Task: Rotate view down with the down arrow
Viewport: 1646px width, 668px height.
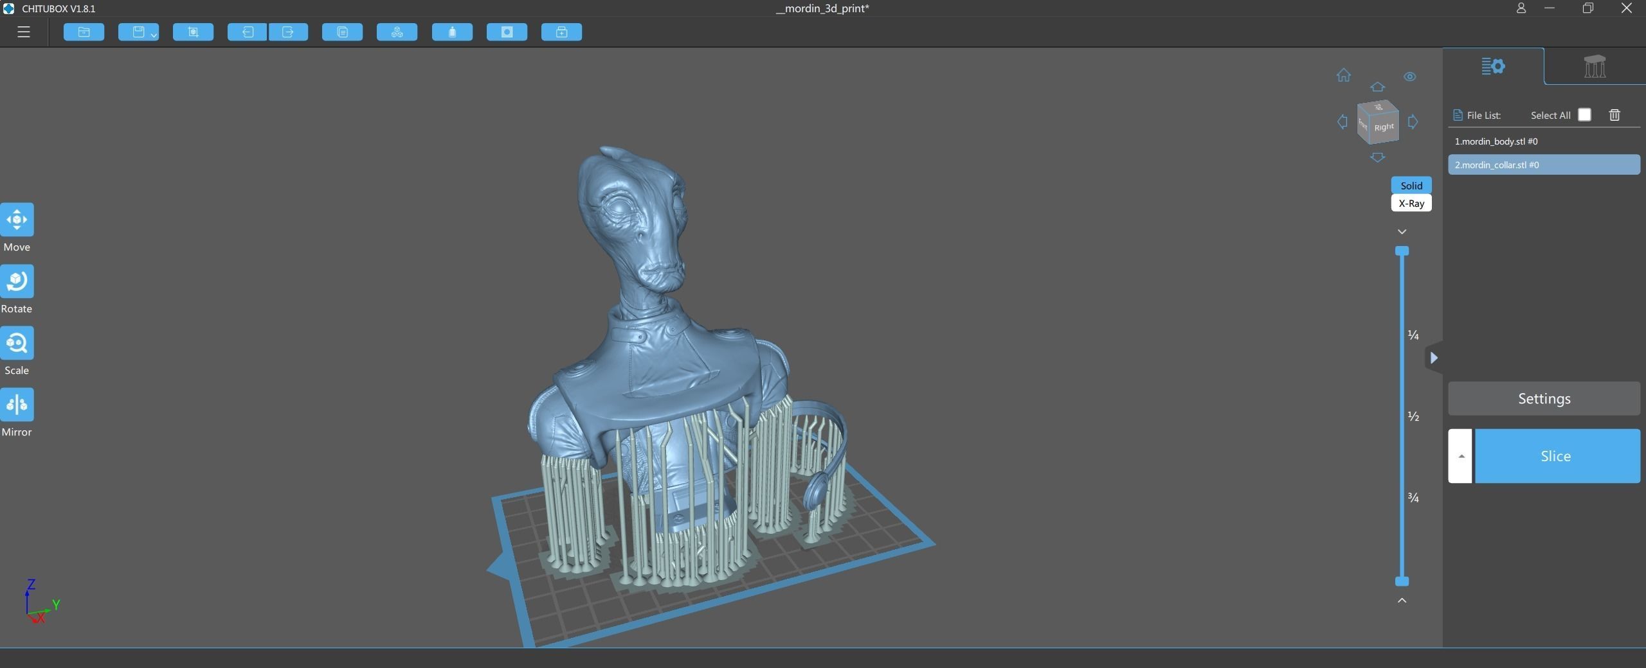Action: click(1377, 157)
